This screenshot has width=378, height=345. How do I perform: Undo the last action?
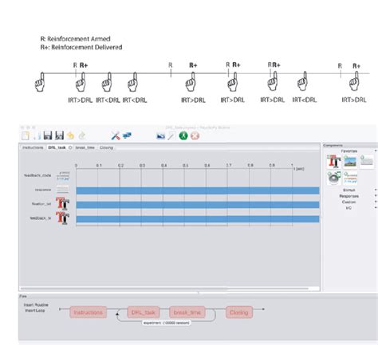pos(70,135)
